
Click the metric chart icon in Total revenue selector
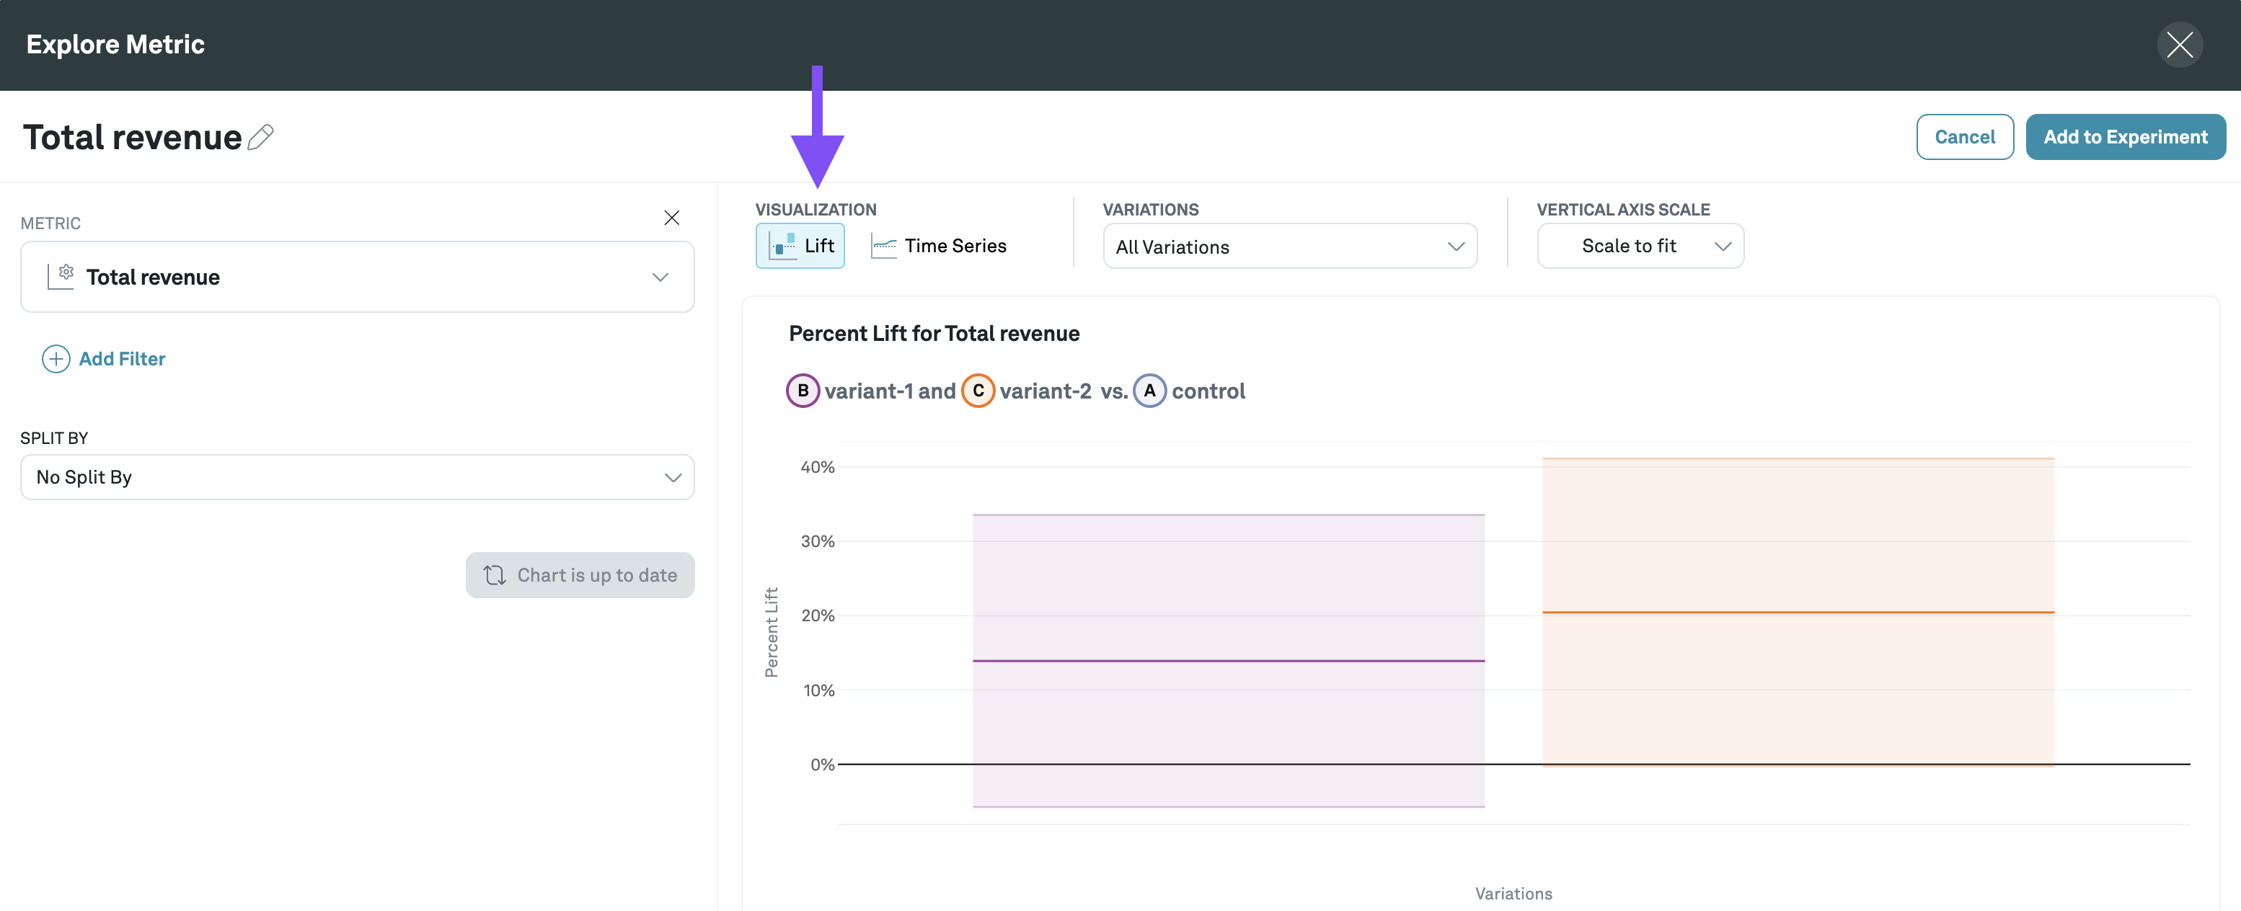pos(61,277)
